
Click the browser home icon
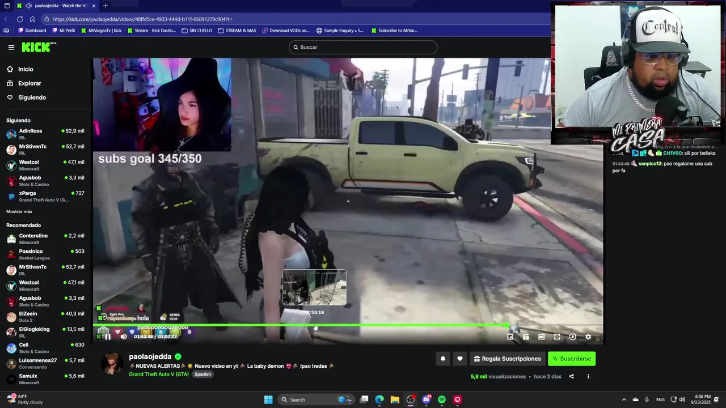(x=32, y=19)
